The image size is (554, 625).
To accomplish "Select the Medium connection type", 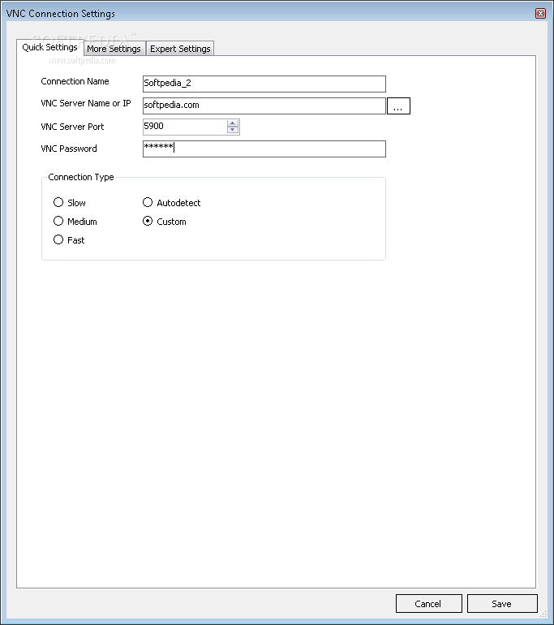I will point(75,222).
